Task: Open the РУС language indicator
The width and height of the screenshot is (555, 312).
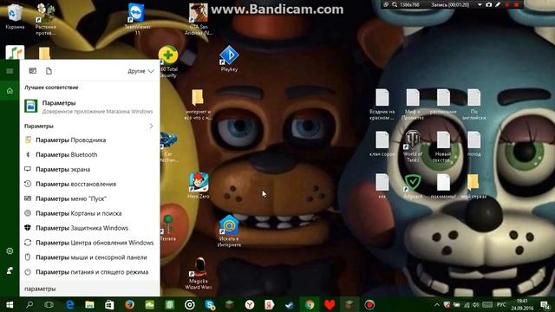Action: point(501,304)
